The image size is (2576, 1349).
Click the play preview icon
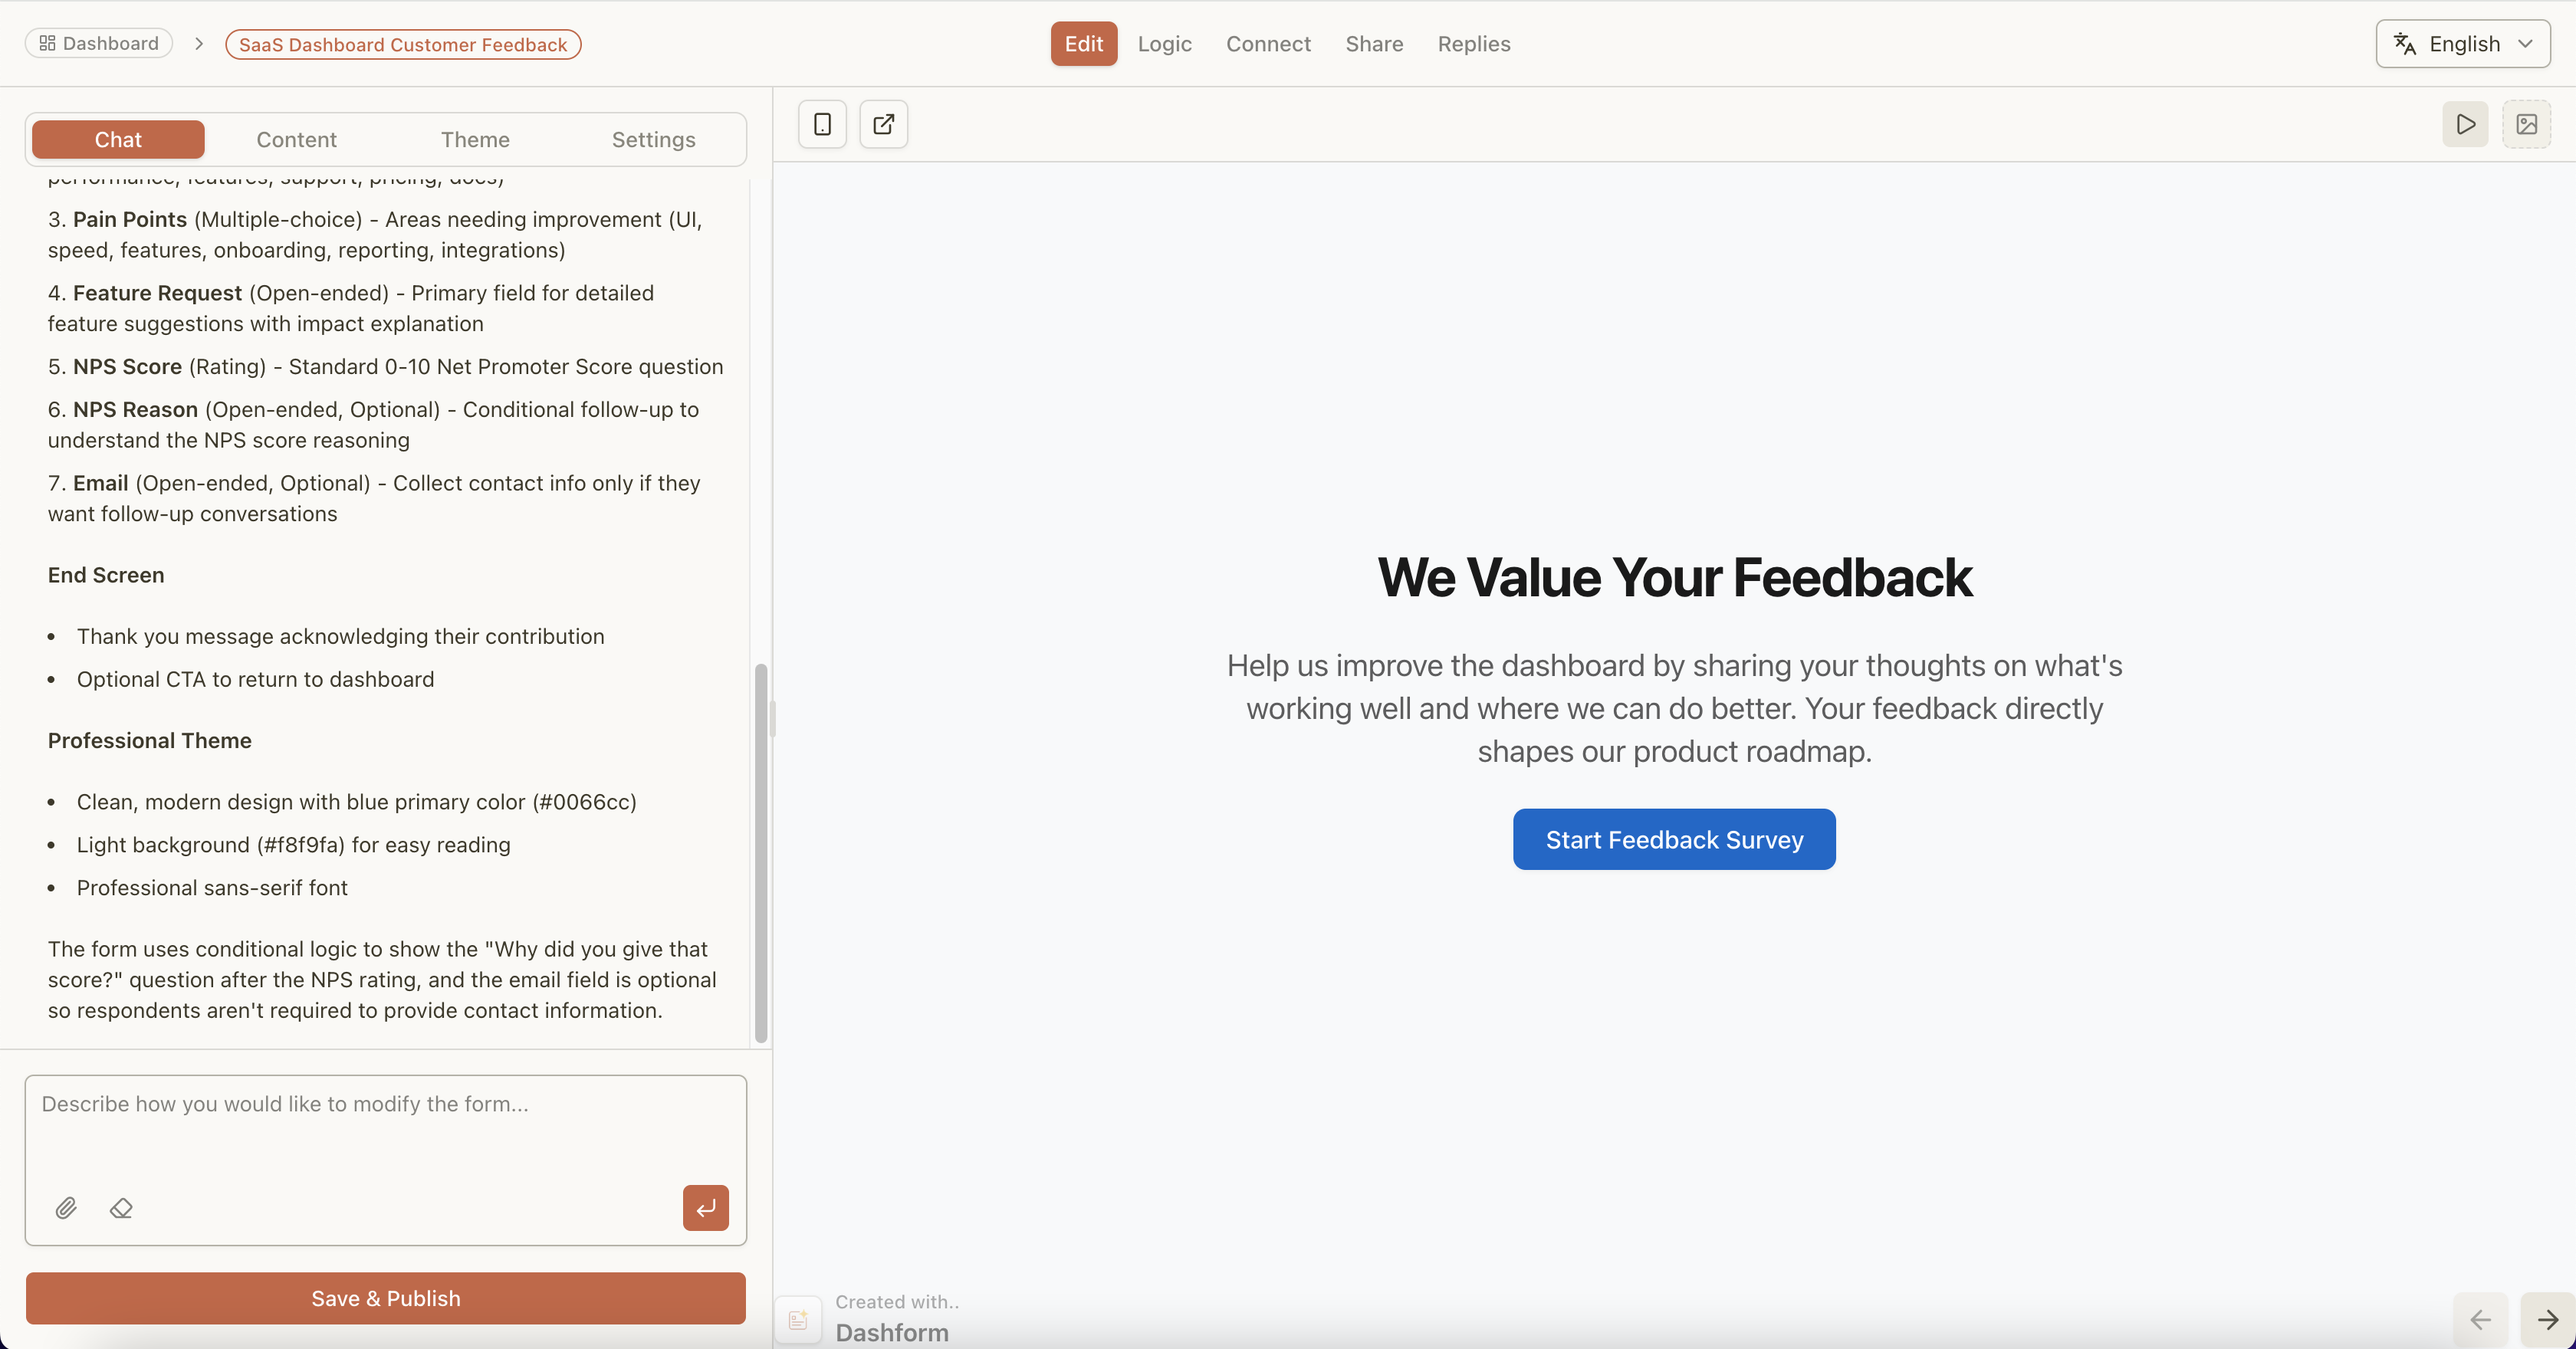pos(2465,124)
